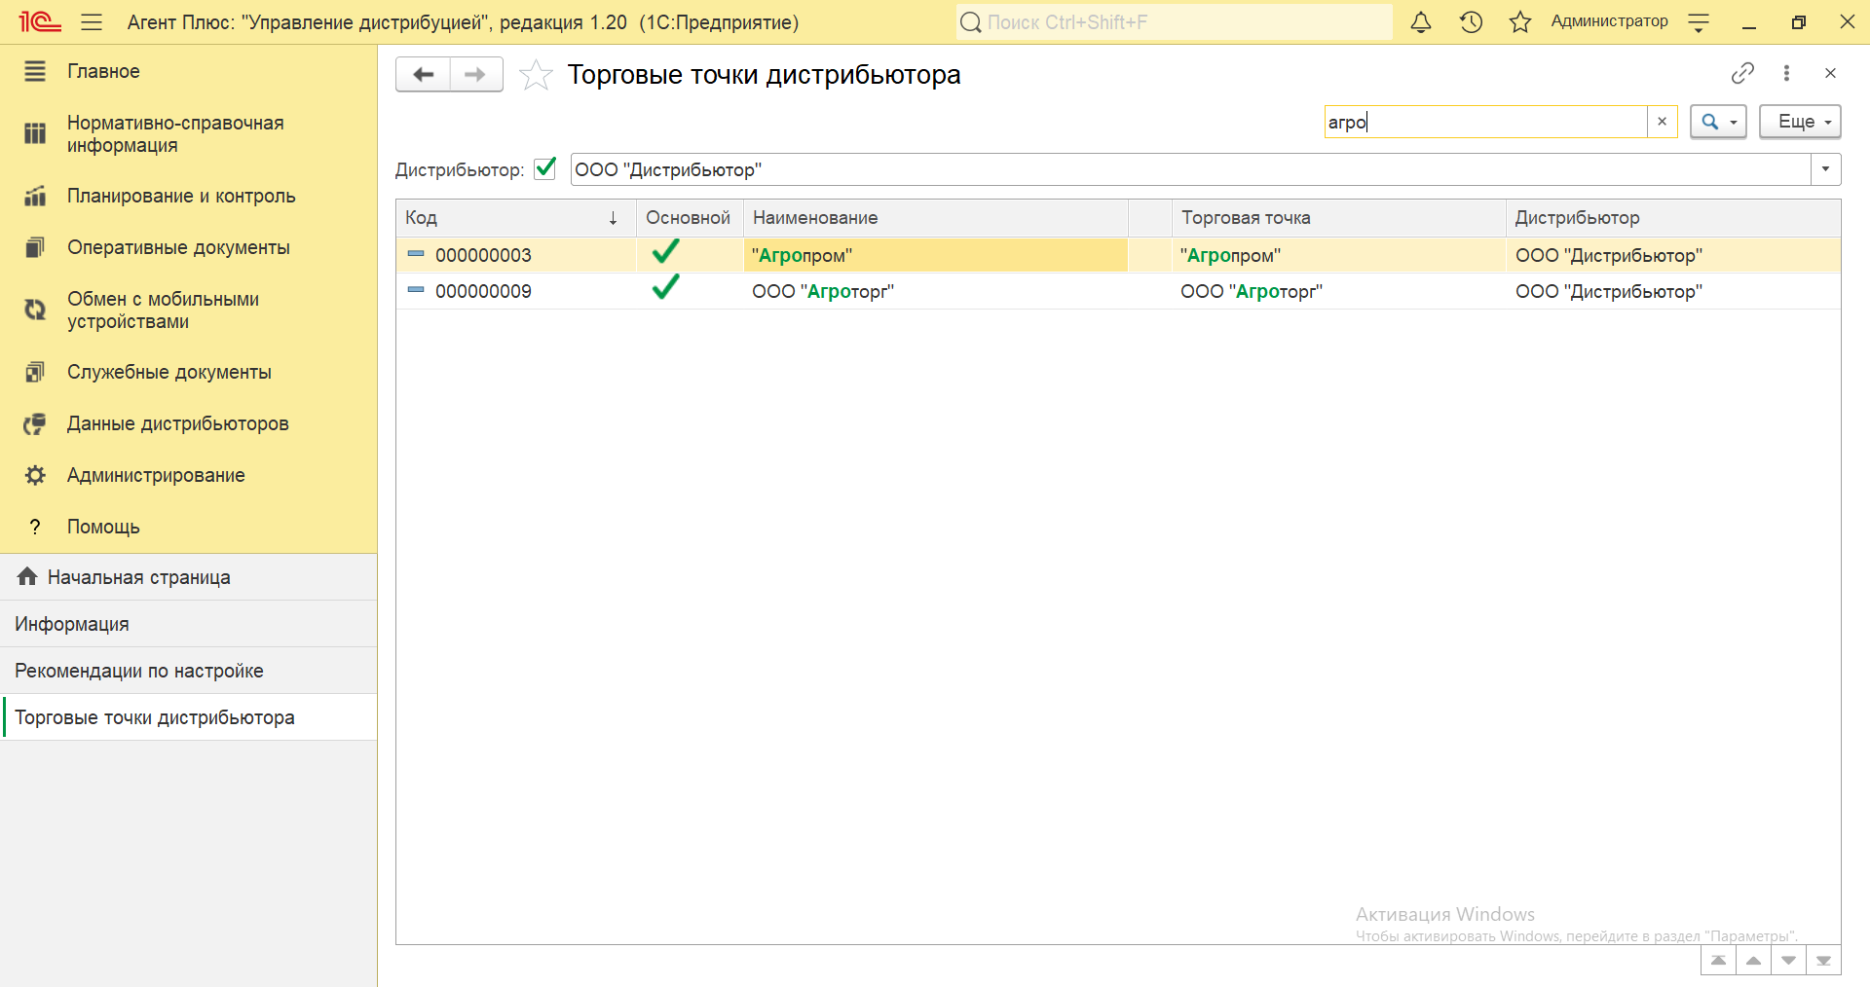Move one row up arrow button
This screenshot has width=1870, height=987.
pyautogui.click(x=1753, y=960)
